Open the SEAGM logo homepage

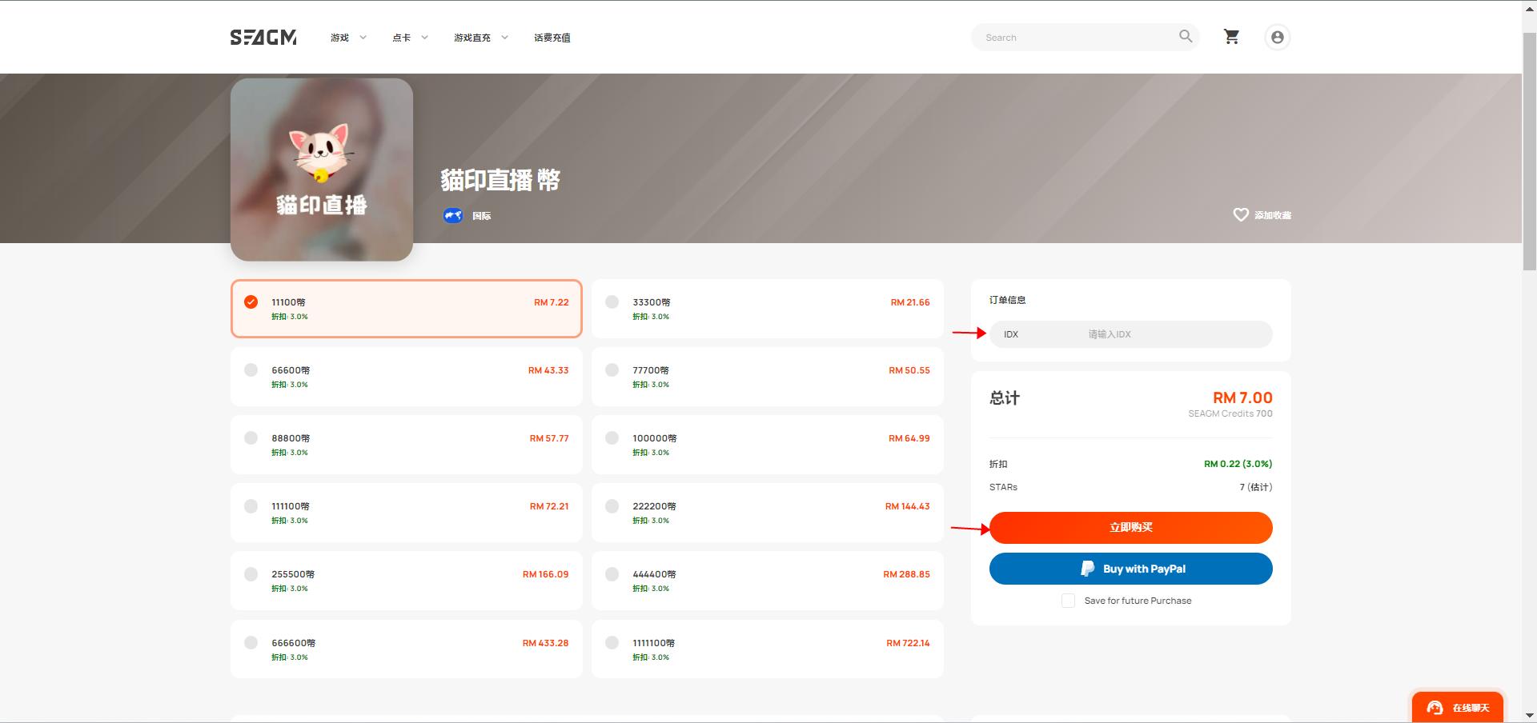pos(263,38)
